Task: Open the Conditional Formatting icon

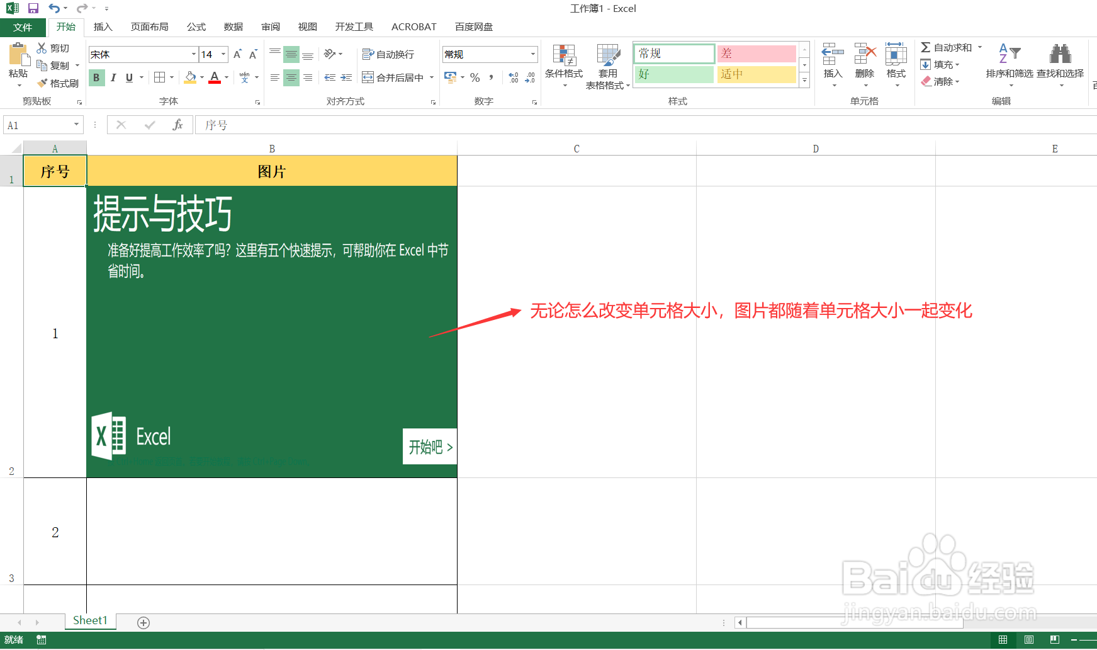Action: click(x=565, y=55)
